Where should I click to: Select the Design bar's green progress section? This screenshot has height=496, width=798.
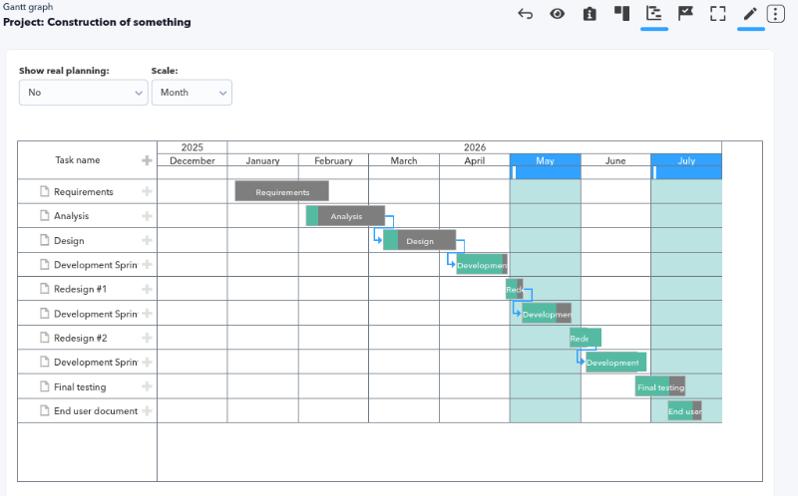pos(391,240)
